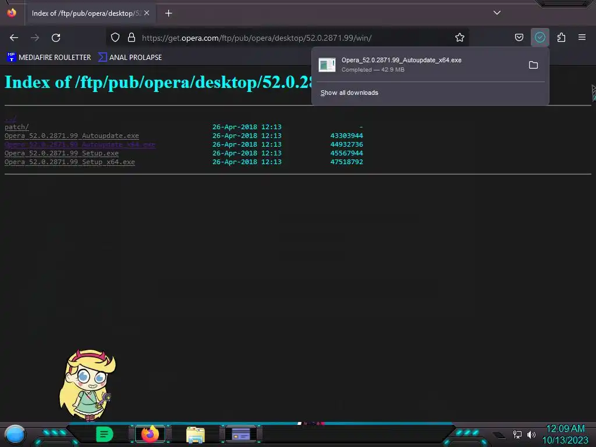Open the Start orb button

[15, 434]
